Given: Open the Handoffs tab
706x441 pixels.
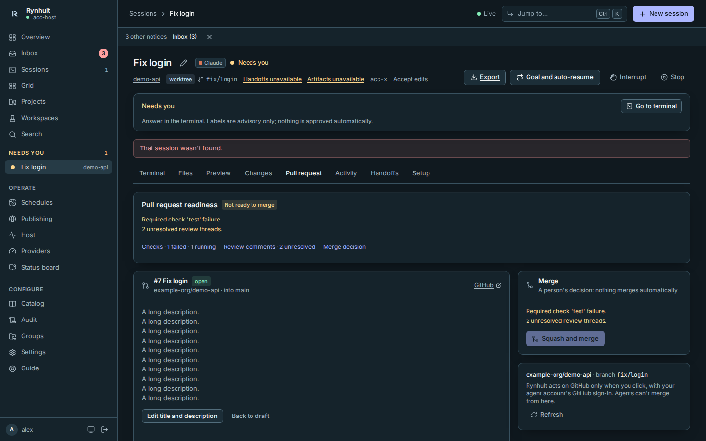Looking at the screenshot, I should 384,173.
